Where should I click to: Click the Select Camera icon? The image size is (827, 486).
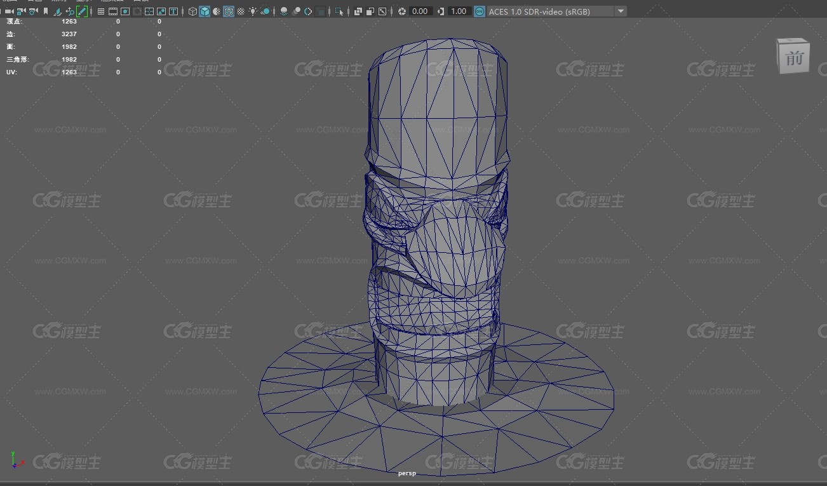coord(9,11)
